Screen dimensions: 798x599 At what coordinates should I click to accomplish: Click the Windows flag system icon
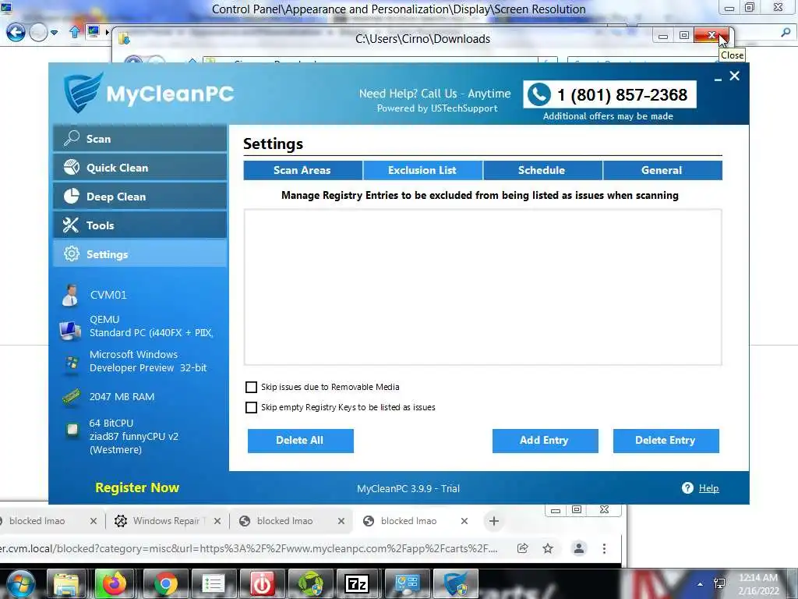pyautogui.click(x=72, y=364)
